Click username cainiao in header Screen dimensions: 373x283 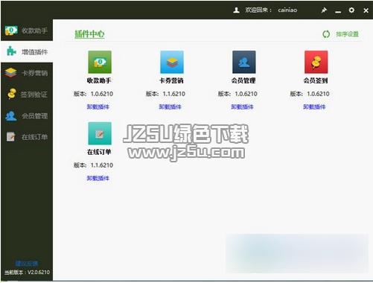tap(287, 10)
